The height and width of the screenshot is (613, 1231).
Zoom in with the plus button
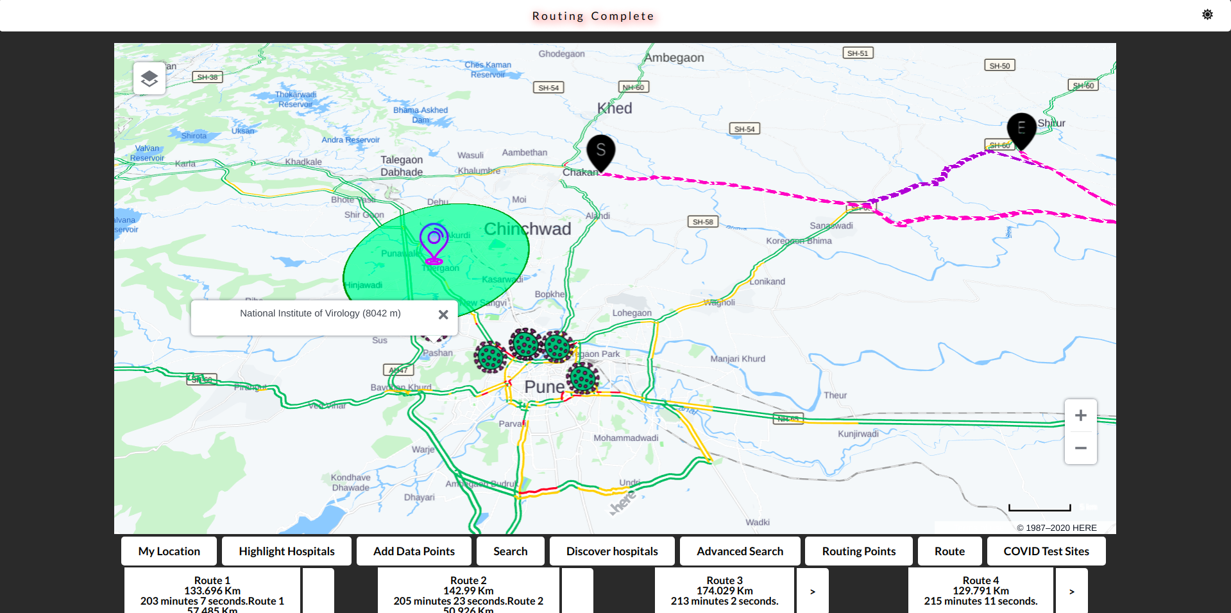[x=1081, y=415]
